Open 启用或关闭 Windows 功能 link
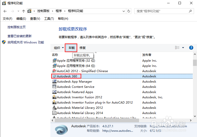Image resolution: width=197 pixels, height=137 pixels. (26, 42)
